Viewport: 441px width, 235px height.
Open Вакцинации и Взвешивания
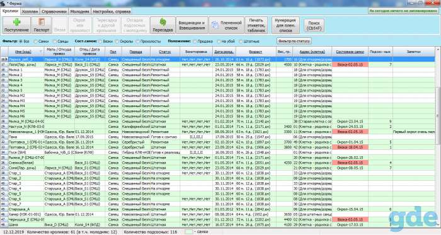coord(192,25)
